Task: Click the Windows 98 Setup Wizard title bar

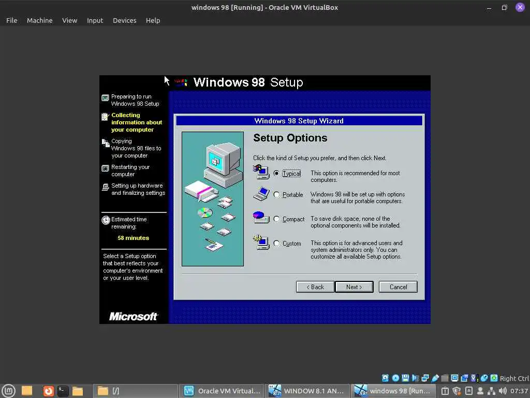Action: click(x=299, y=121)
